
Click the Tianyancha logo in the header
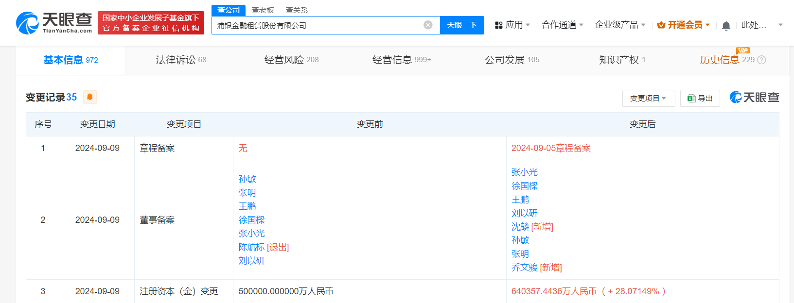[54, 23]
